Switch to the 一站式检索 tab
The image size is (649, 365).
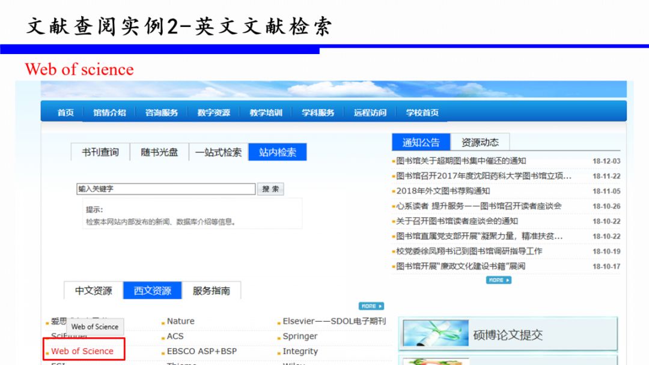pyautogui.click(x=219, y=152)
